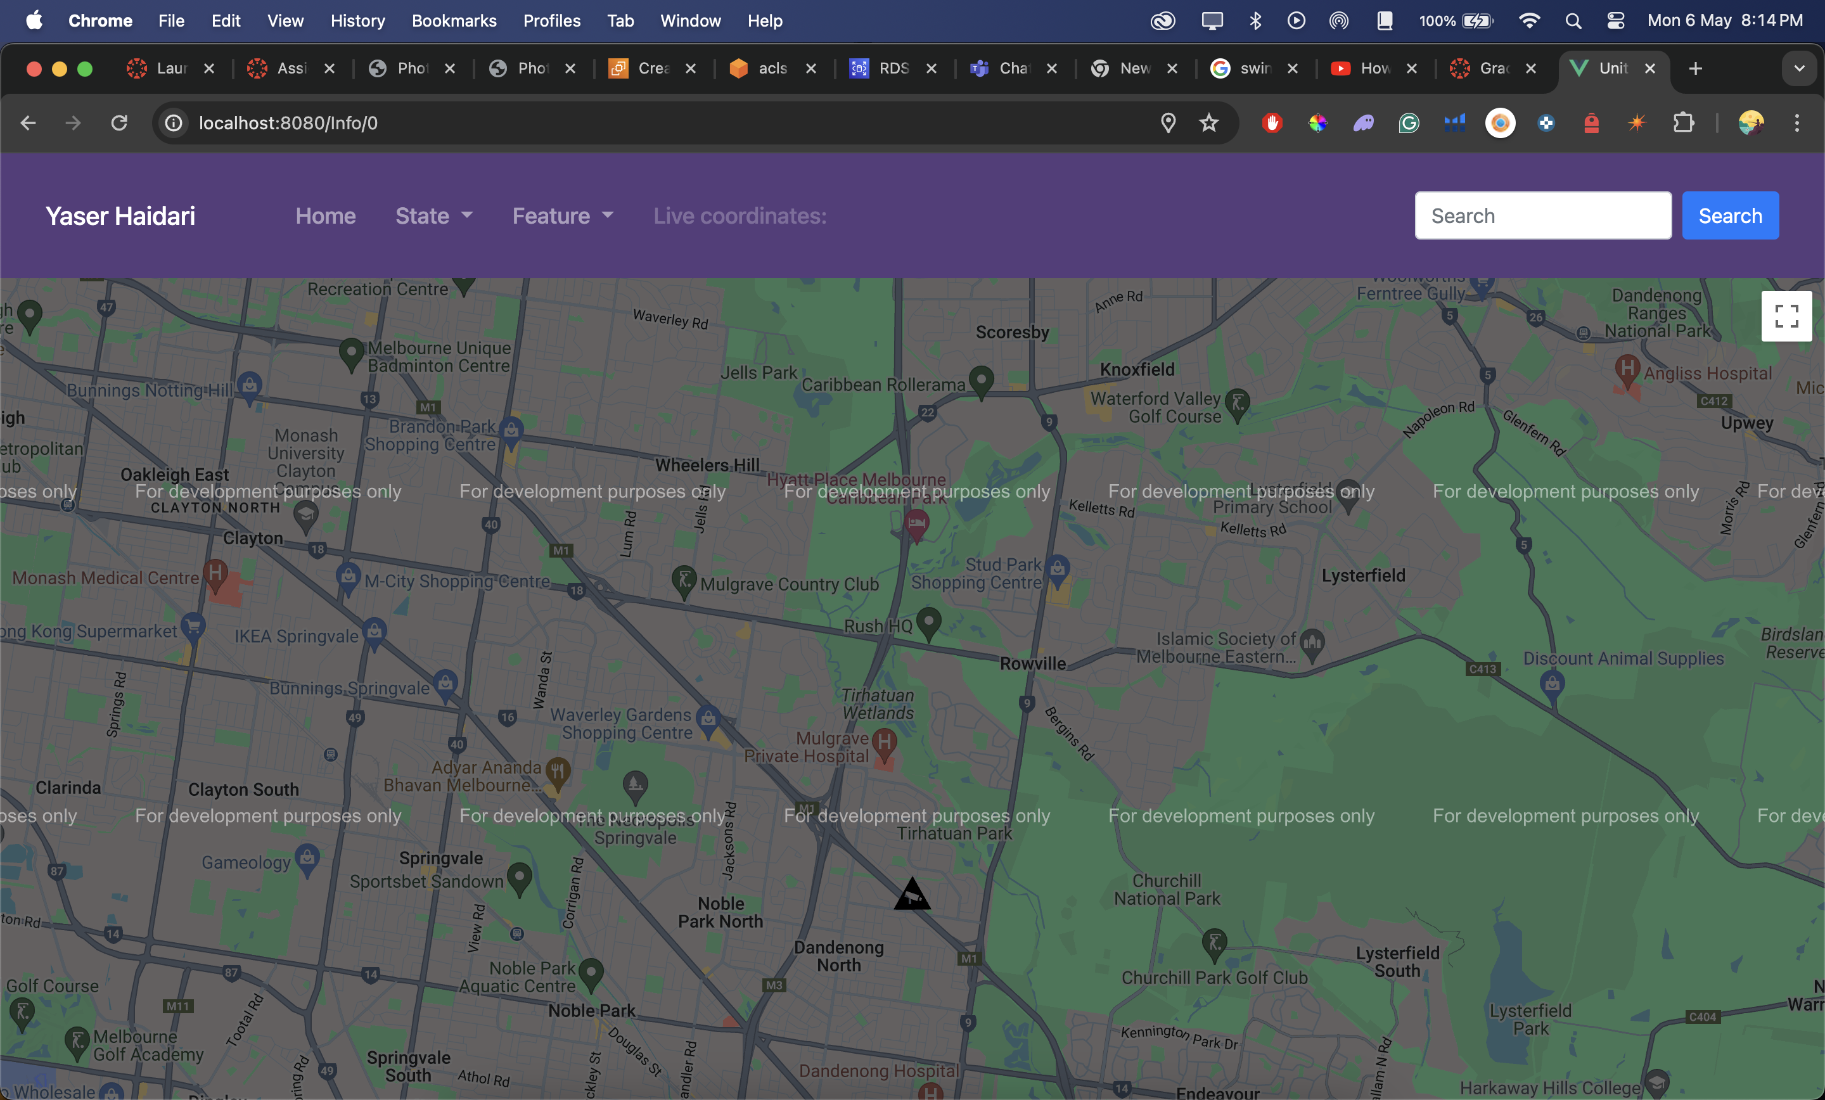Open the Grammarly extension icon
Image resolution: width=1825 pixels, height=1100 pixels.
(x=1409, y=123)
